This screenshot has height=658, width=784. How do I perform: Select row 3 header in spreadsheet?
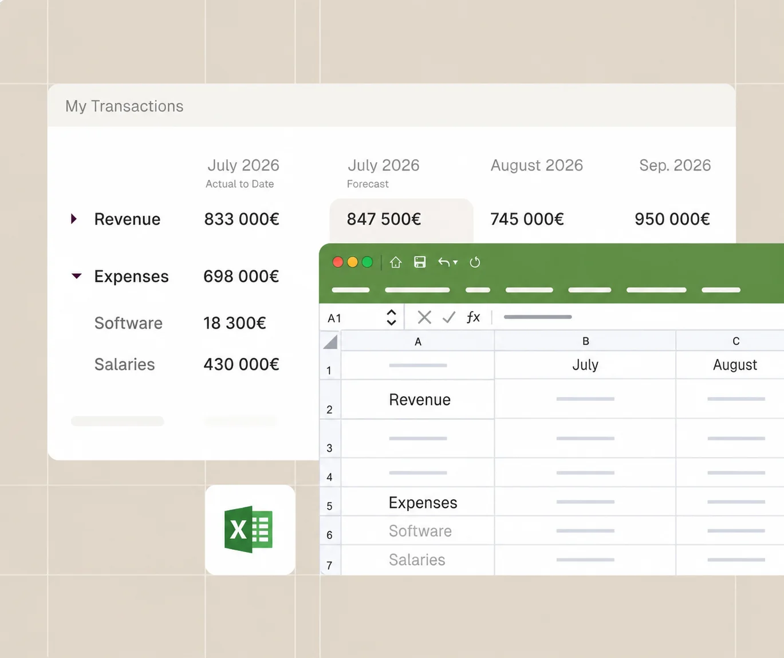(x=330, y=438)
